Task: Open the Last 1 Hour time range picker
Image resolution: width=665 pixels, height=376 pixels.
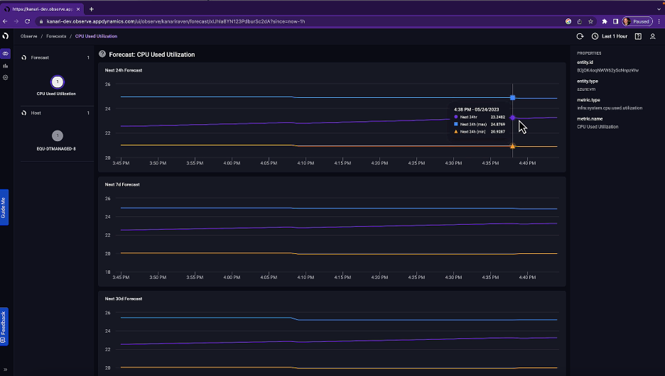Action: [610, 36]
